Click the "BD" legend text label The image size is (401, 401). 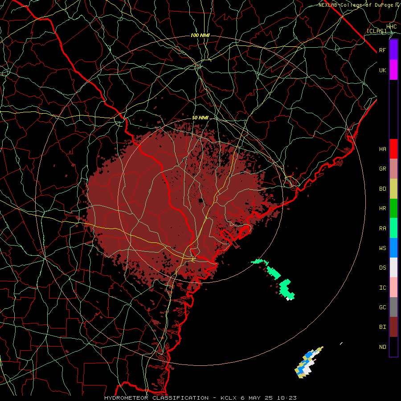pos(383,189)
